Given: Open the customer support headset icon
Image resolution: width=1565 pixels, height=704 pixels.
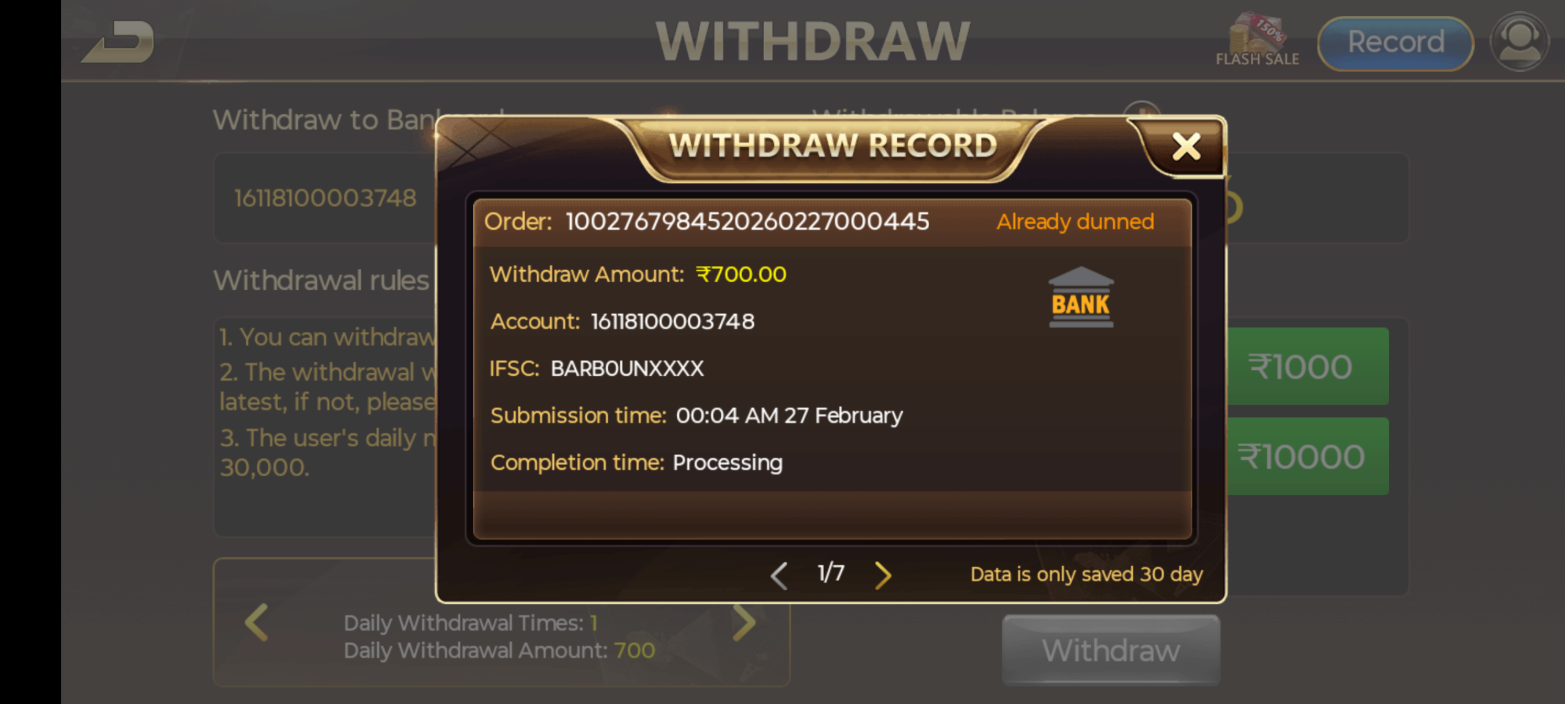Looking at the screenshot, I should (1520, 42).
